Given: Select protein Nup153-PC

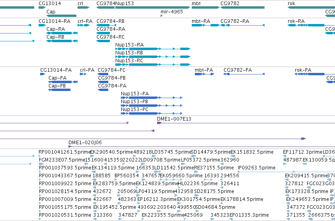Looking at the screenshot, I should 152,113.
